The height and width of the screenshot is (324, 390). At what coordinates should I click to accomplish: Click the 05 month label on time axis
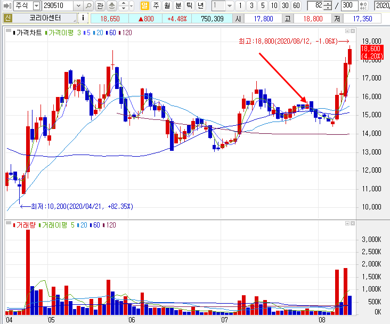pos(51,320)
